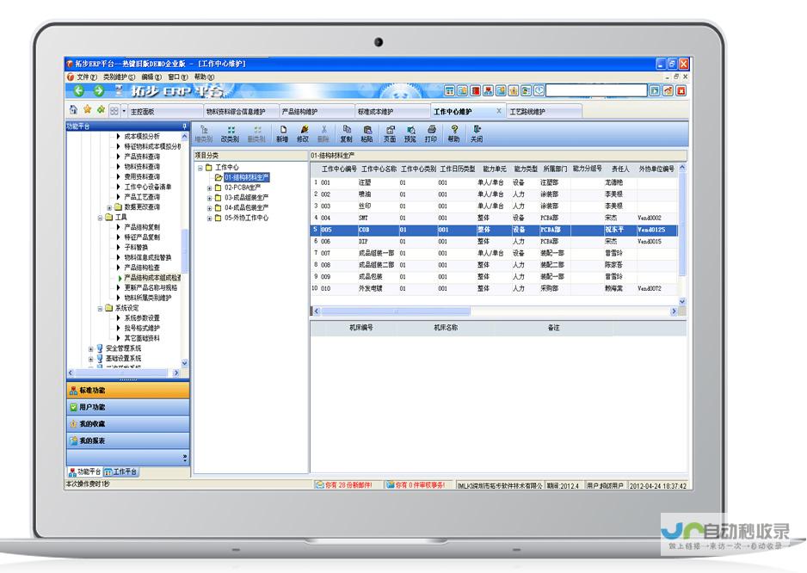The width and height of the screenshot is (807, 573).
Task: Open the window-layout dropdown next to 主控面板
Action: 124,111
